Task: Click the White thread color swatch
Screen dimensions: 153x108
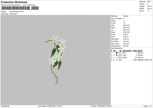Action: pyautogui.click(x=117, y=57)
